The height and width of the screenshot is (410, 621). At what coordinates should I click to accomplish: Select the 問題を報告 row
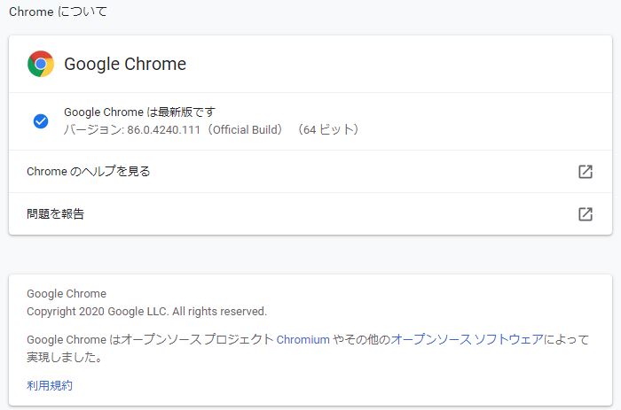point(56,214)
